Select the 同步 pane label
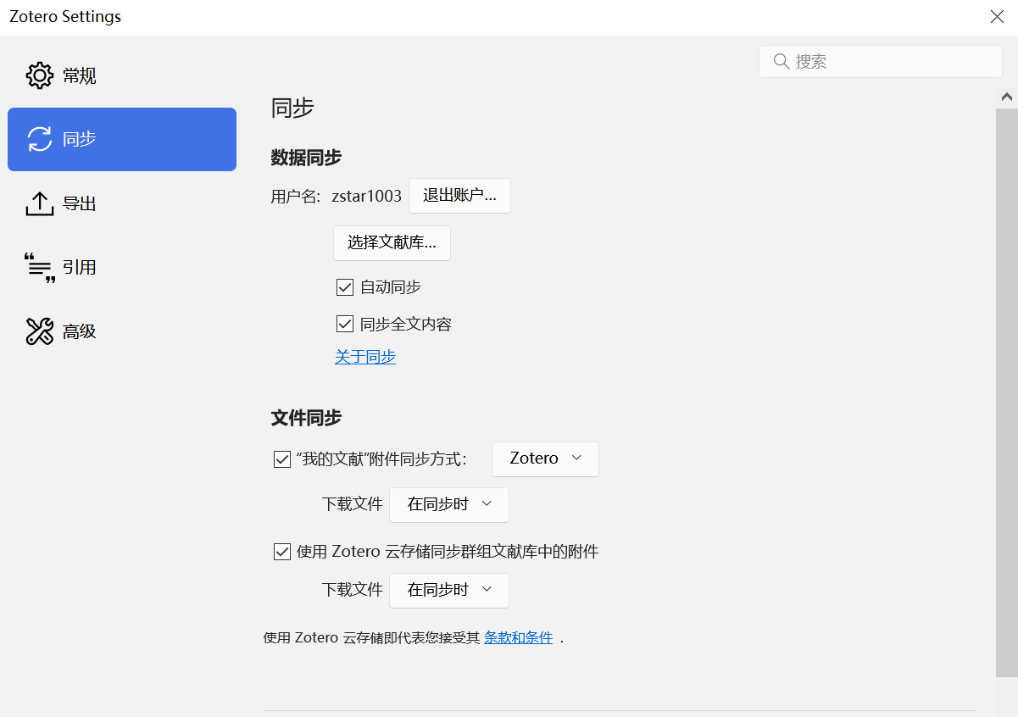Screen dimensions: 1018x717 click(x=80, y=139)
